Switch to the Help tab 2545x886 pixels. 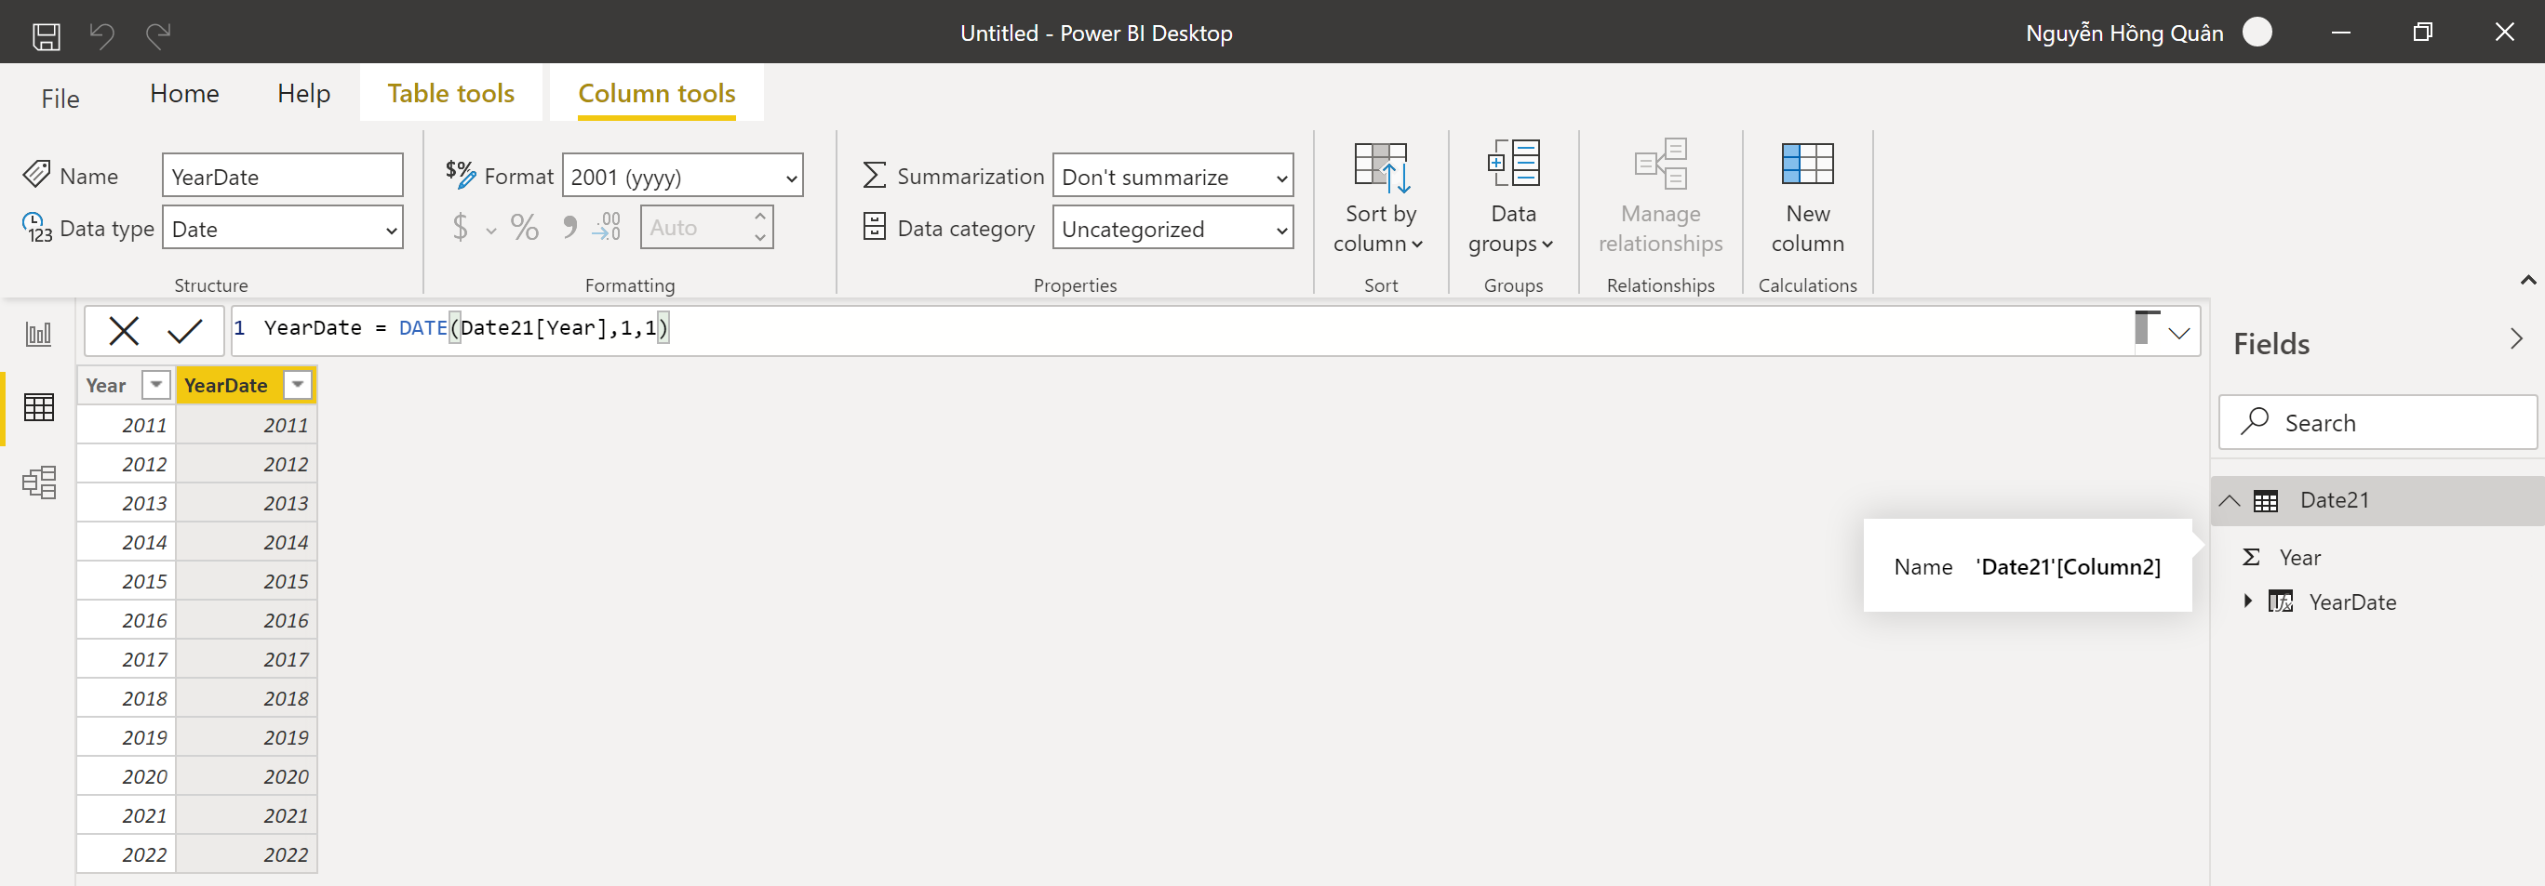pyautogui.click(x=303, y=94)
